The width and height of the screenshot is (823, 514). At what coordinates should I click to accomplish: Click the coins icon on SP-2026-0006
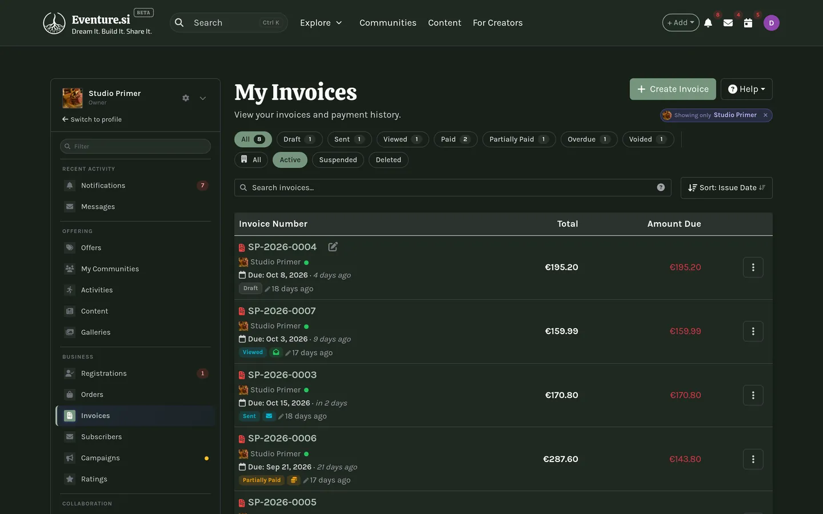pos(293,480)
